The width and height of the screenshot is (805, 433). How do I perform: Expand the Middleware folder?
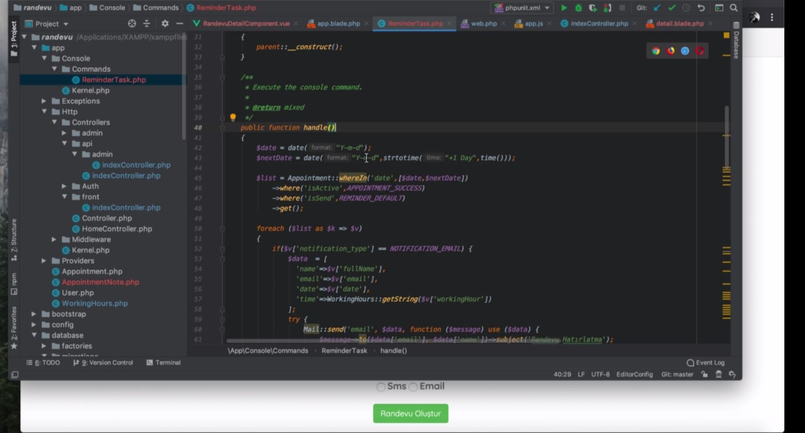(54, 239)
